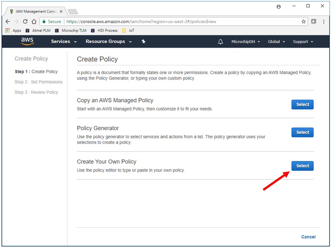Click the Cancel link at the bottom
The image size is (331, 248).
click(308, 237)
